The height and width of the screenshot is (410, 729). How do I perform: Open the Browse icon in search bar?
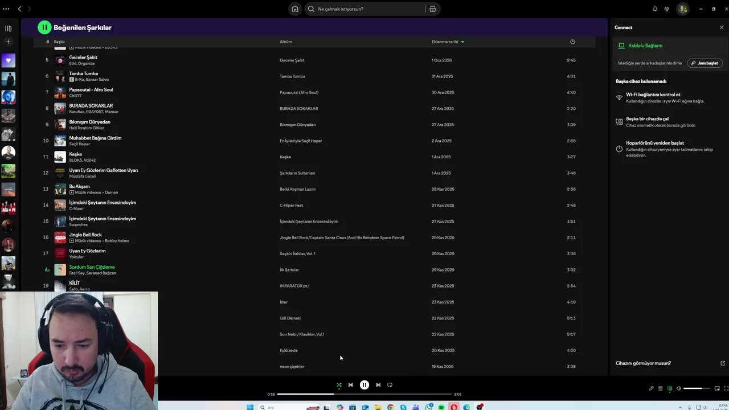click(433, 9)
